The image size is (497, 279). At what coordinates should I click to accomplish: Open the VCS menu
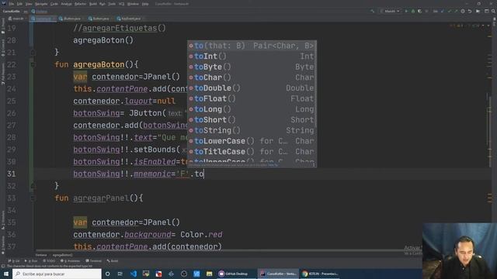pyautogui.click(x=121, y=4)
